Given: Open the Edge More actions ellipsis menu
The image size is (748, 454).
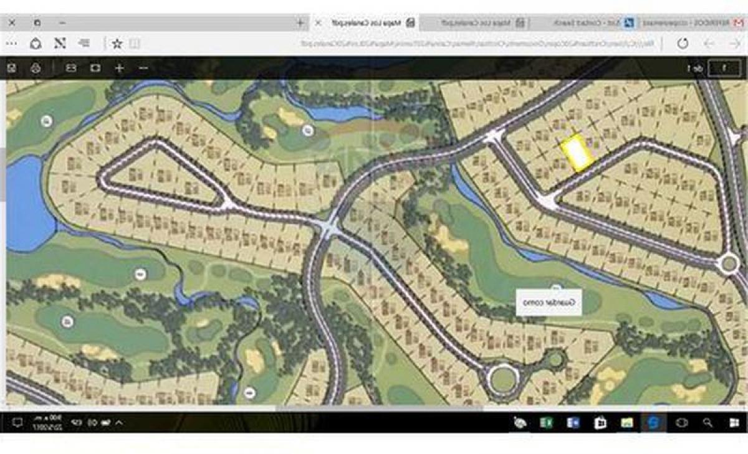Looking at the screenshot, I should coord(11,44).
